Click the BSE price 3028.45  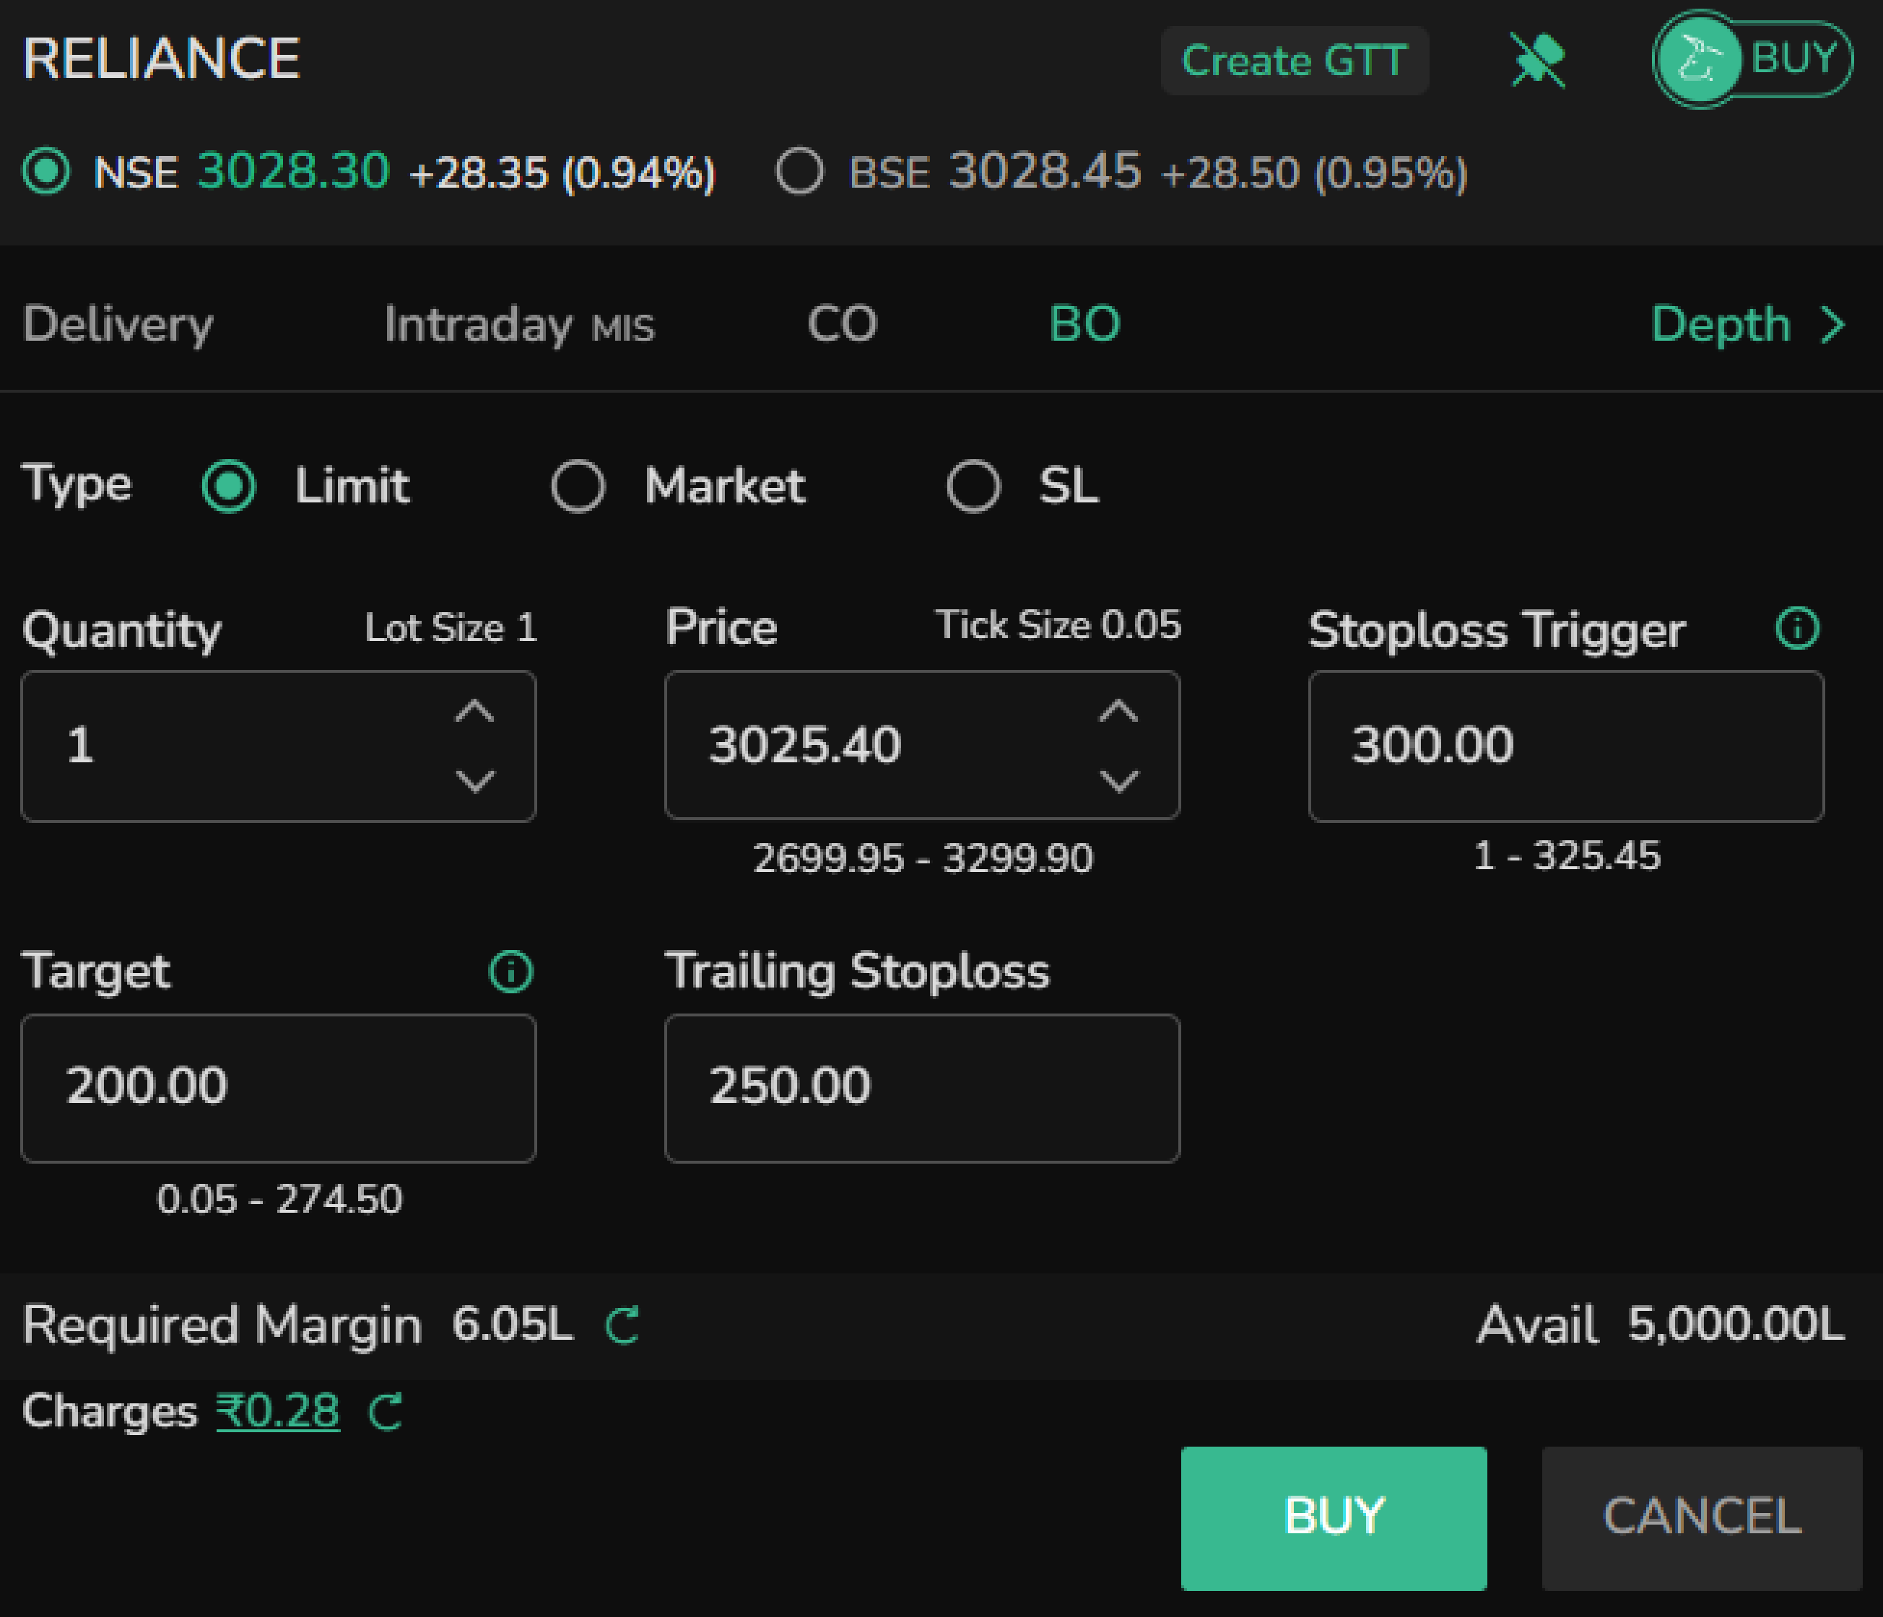tap(1045, 171)
